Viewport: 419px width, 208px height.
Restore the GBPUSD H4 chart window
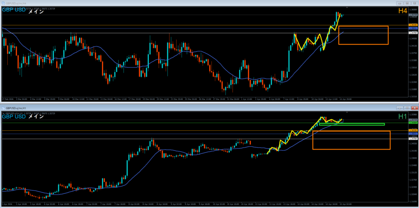pos(407,3)
